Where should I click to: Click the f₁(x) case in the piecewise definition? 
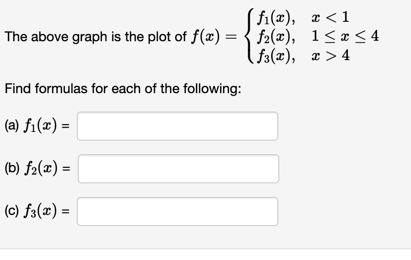(x=276, y=18)
